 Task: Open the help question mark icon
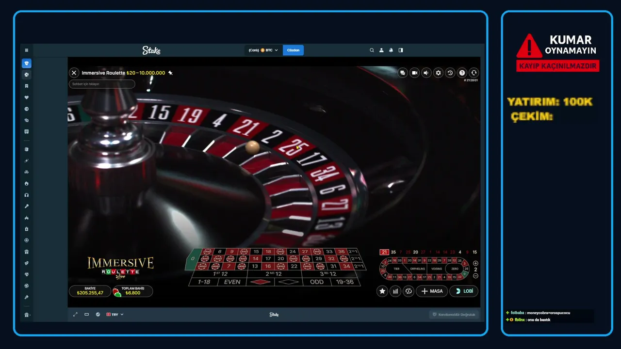(462, 73)
